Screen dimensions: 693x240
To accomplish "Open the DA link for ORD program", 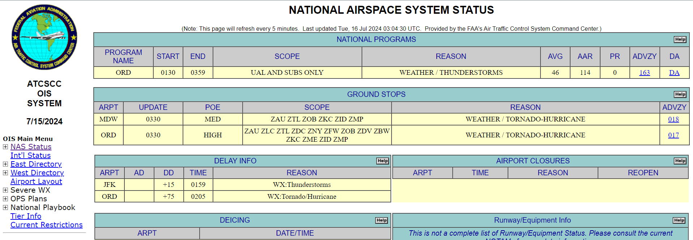I will point(674,73).
